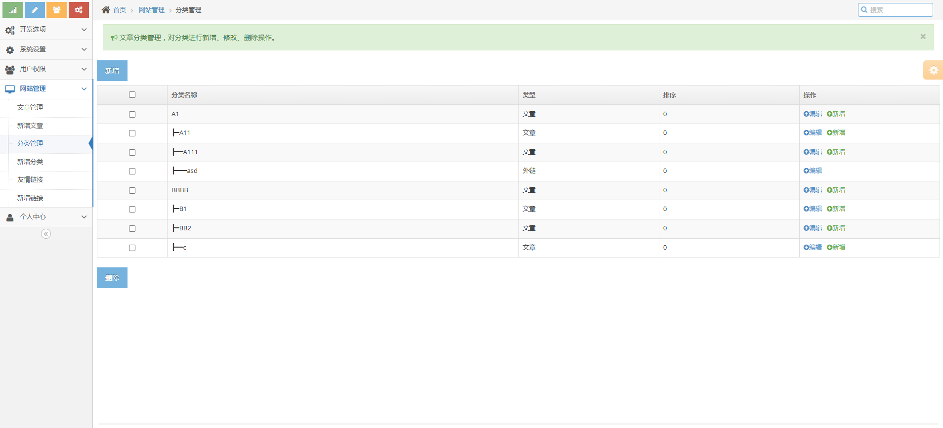Open 友情链接 in the sidebar submenu

click(x=30, y=179)
